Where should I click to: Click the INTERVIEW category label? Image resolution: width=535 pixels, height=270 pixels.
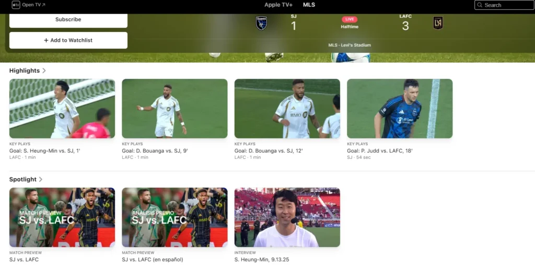pyautogui.click(x=245, y=253)
